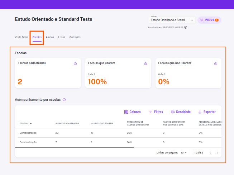Viewport: 234px width, 175px height.
Task: Open Colunas column selector
Action: (132, 112)
